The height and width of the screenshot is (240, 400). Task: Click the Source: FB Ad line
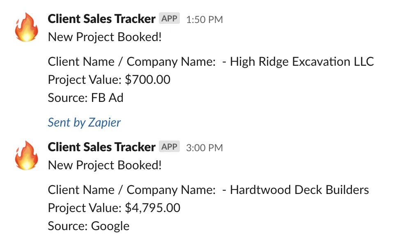tap(86, 98)
